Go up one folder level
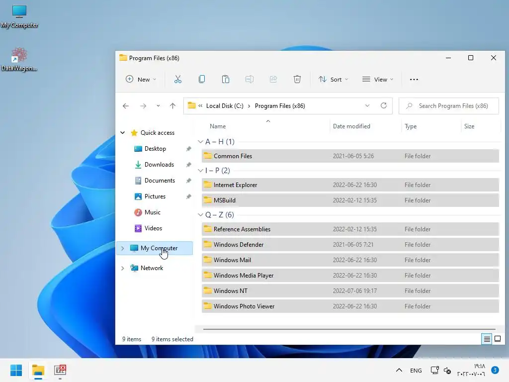This screenshot has width=509, height=382. click(172, 106)
